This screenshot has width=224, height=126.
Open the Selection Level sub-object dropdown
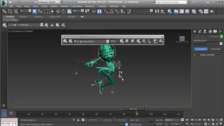[221, 43]
